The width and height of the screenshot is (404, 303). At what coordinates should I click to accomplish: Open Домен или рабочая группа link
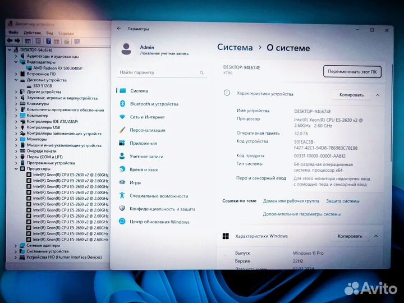pyautogui.click(x=291, y=201)
